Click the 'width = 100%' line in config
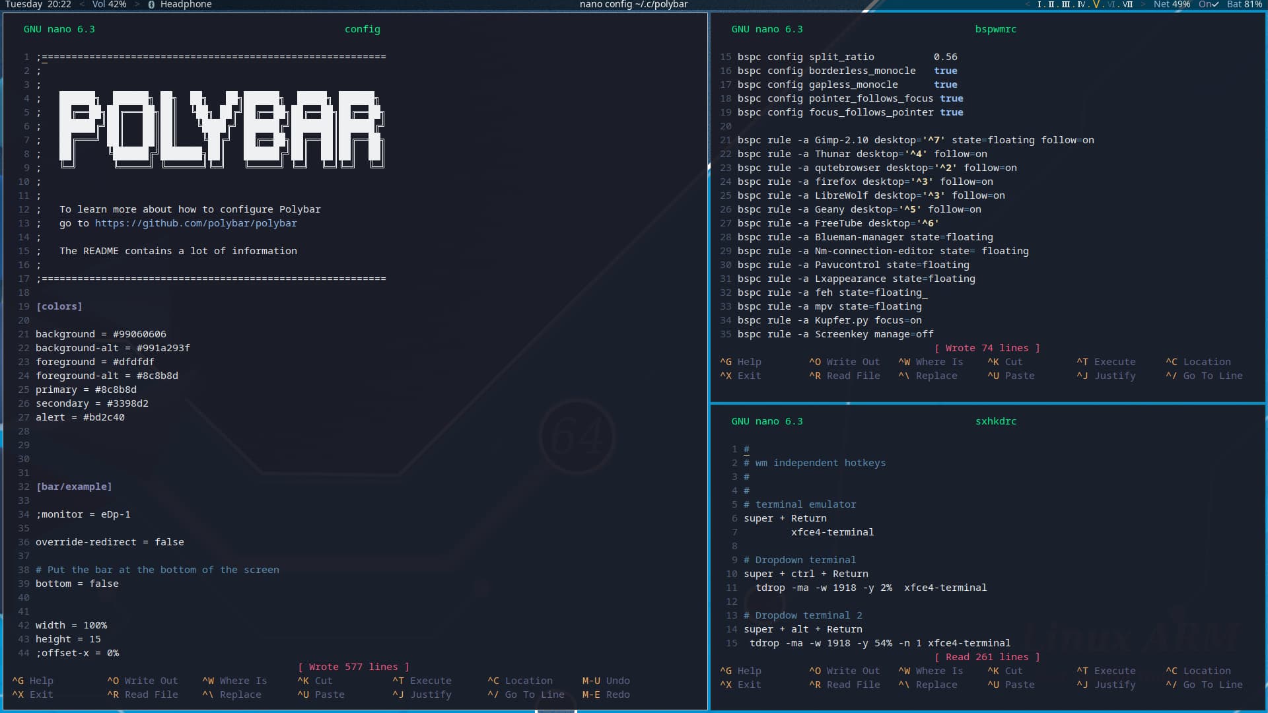Viewport: 1268px width, 713px height. [71, 625]
